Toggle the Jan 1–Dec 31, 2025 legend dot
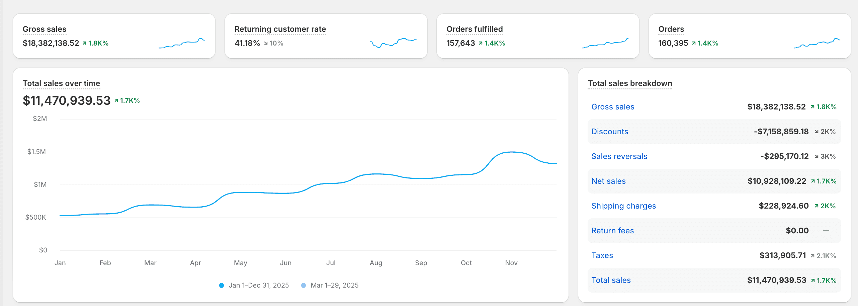Image resolution: width=858 pixels, height=306 pixels. 222,285
